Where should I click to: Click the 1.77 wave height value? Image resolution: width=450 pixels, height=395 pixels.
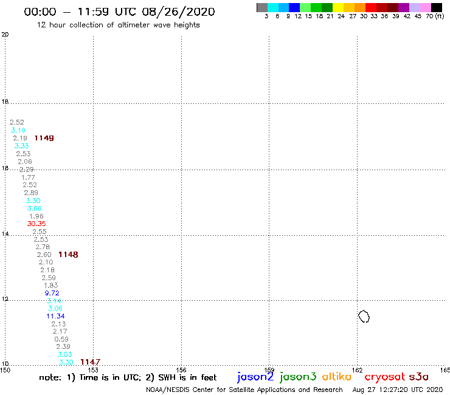tap(28, 177)
